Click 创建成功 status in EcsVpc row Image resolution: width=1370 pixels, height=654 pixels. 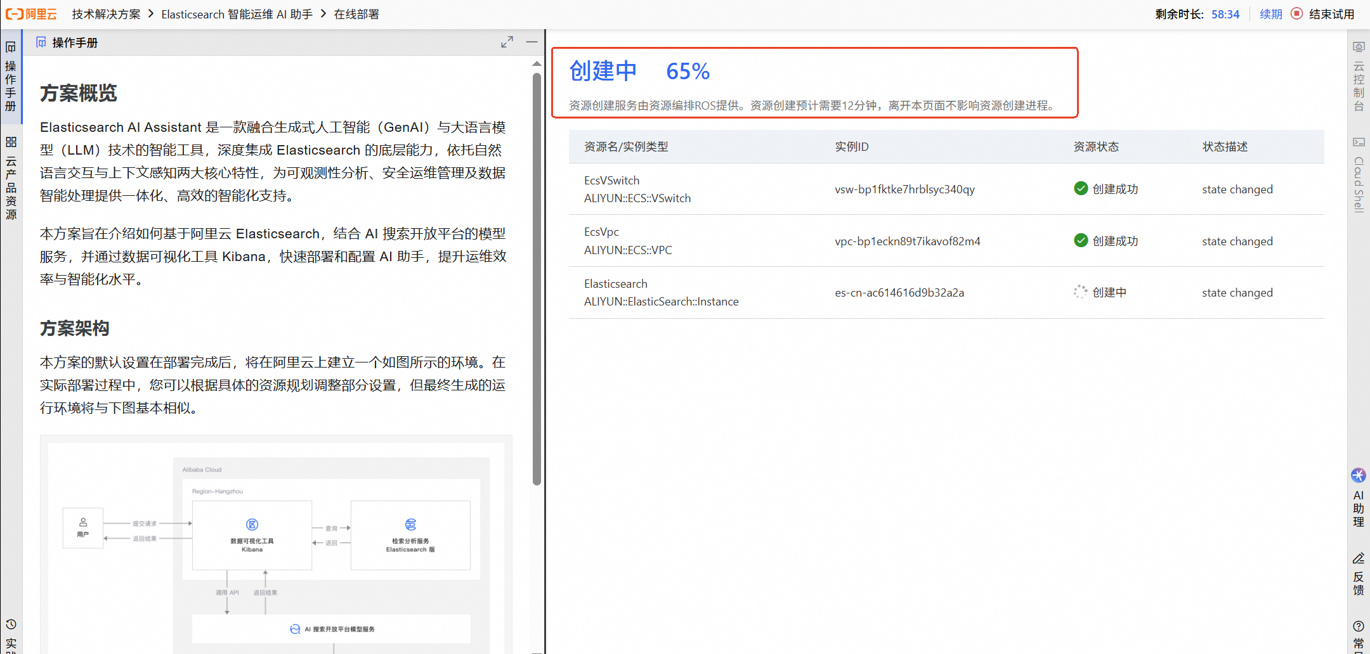[1115, 241]
